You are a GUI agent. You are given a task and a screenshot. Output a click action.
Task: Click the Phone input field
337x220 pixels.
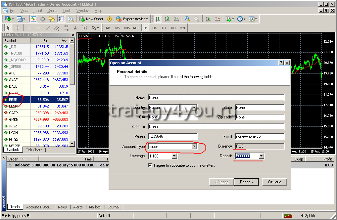(x=172, y=136)
